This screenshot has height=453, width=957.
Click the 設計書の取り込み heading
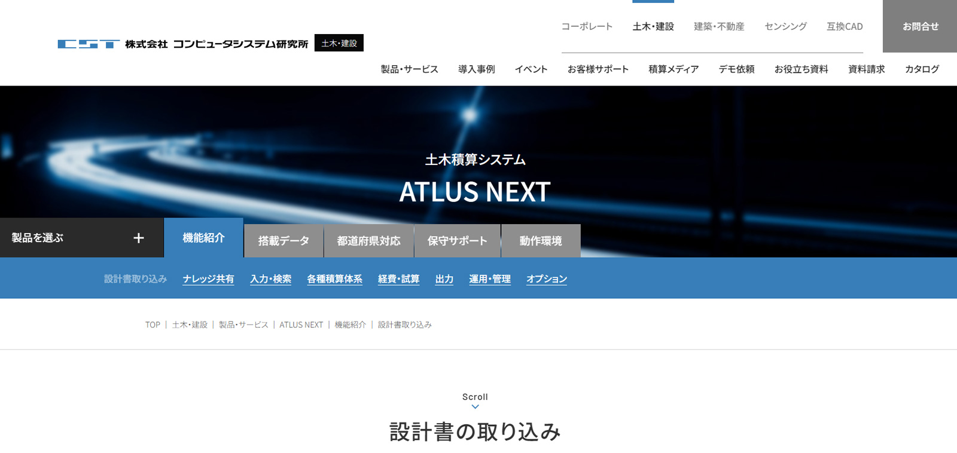click(475, 431)
